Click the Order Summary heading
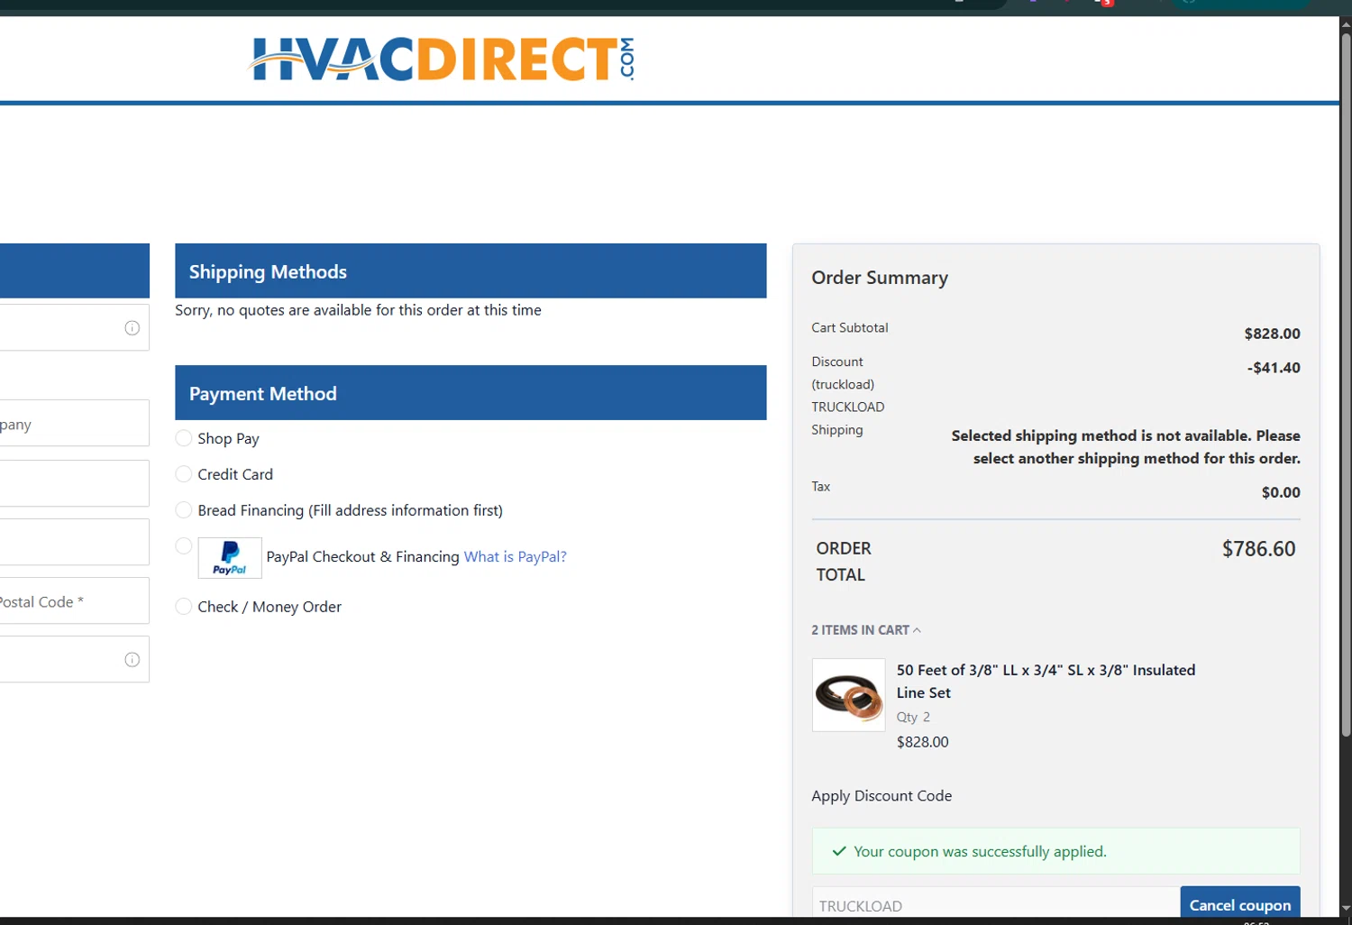This screenshot has height=925, width=1352. click(880, 278)
